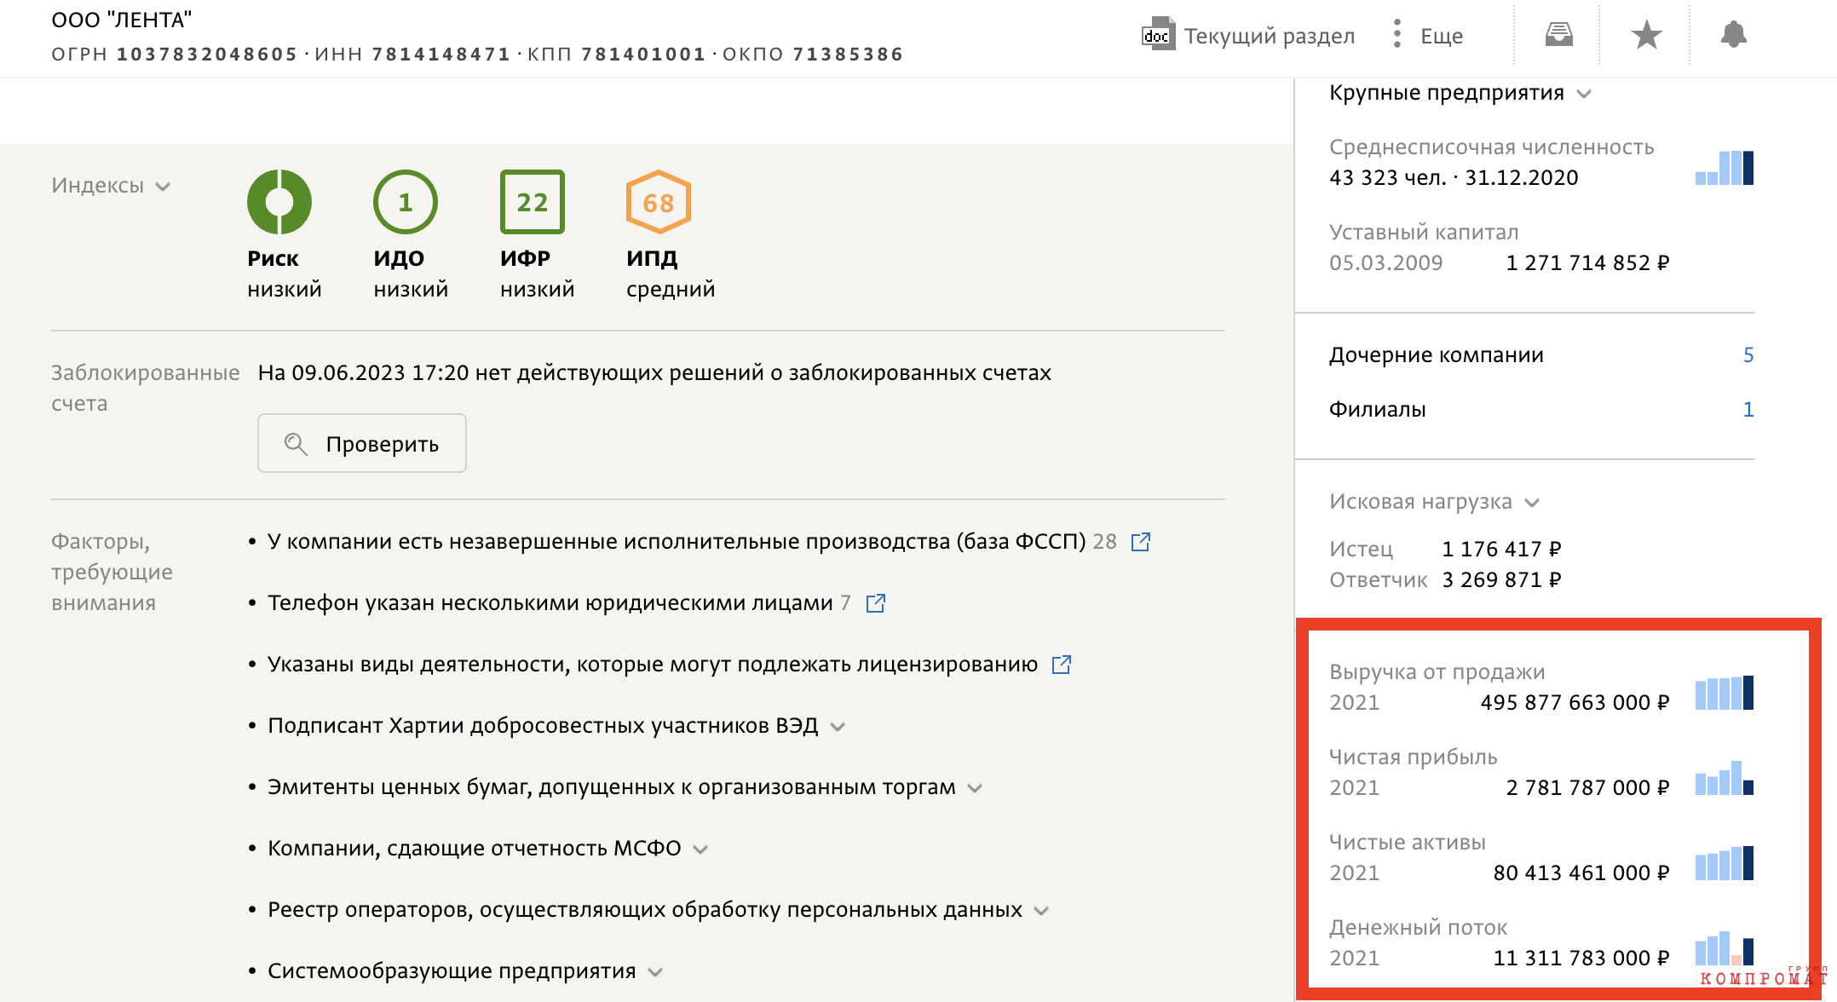Click text 'У компании есть незавершенные исполнительные производства'

608,542
